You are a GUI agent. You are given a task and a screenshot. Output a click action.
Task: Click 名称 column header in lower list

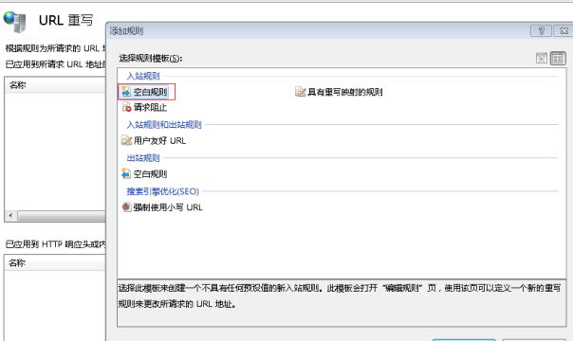click(x=55, y=263)
